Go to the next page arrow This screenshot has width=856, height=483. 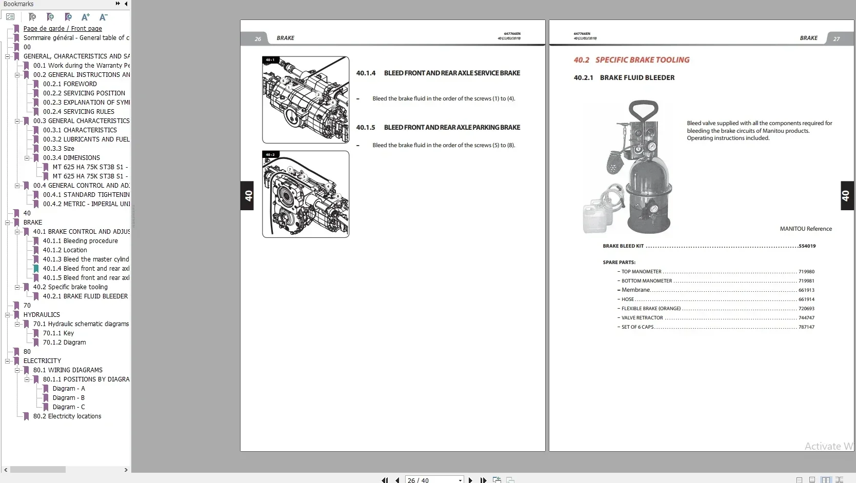click(470, 480)
